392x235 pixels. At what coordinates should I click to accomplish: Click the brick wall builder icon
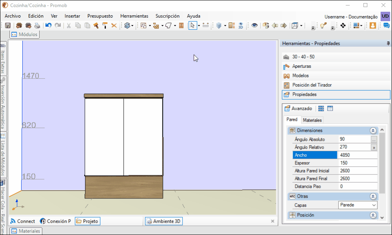[x=156, y=25]
